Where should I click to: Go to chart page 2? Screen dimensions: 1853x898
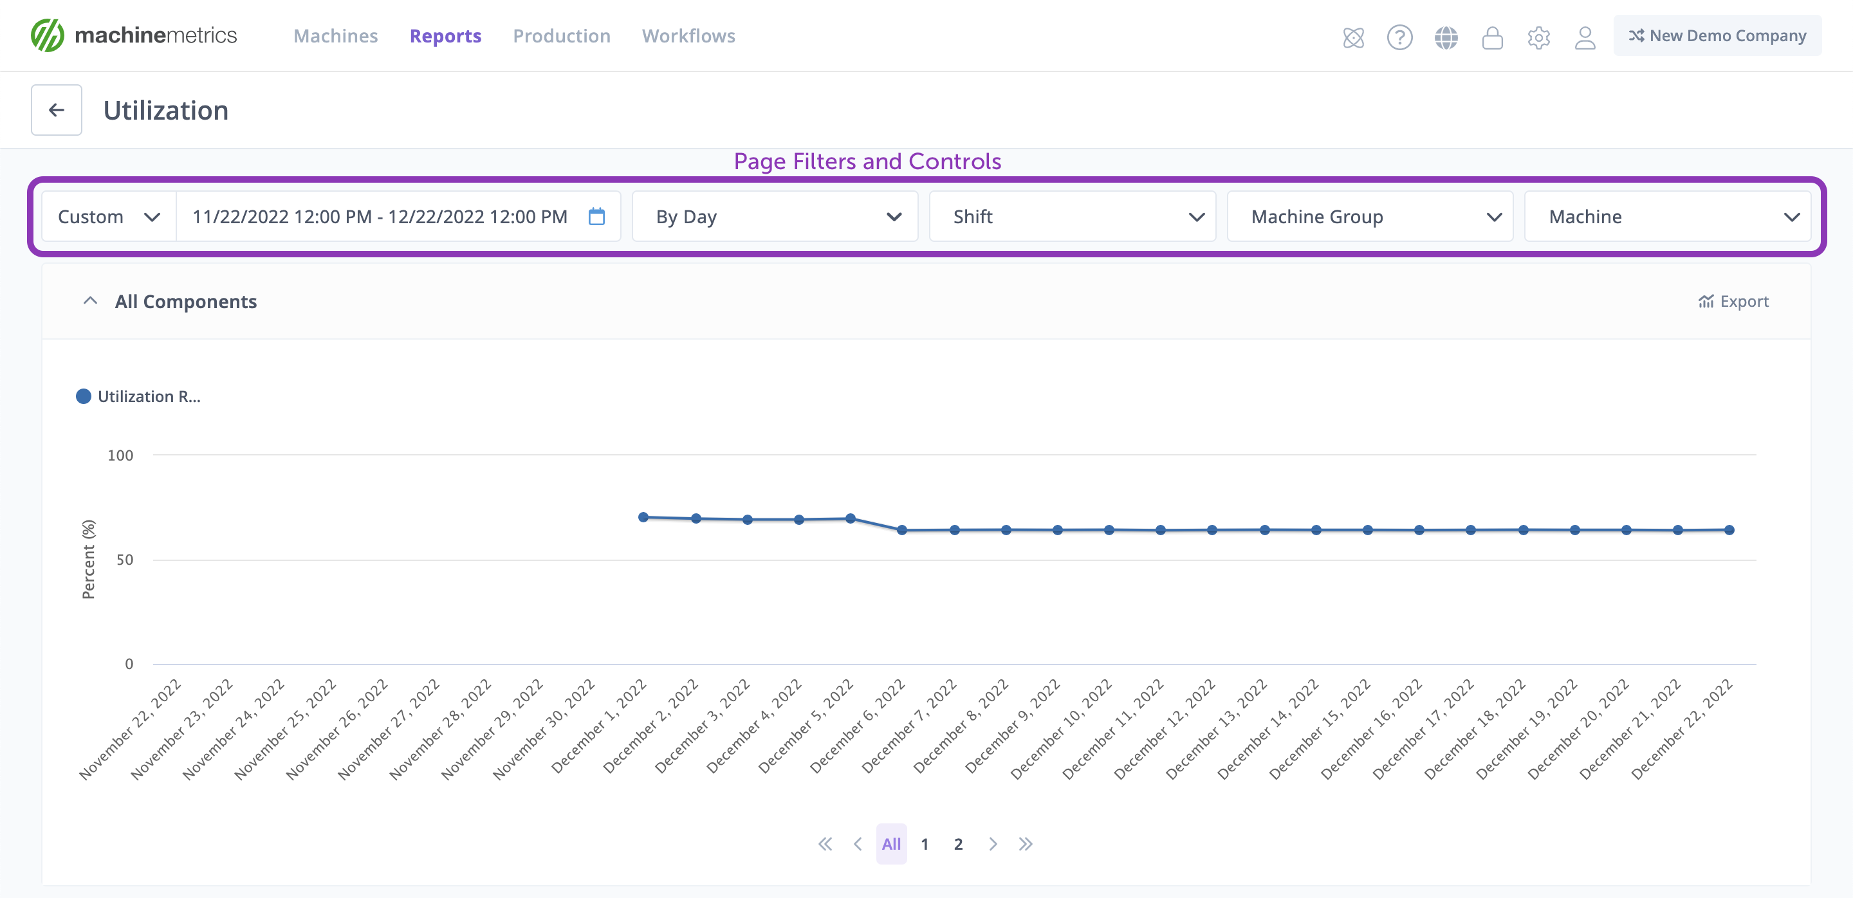pos(958,844)
